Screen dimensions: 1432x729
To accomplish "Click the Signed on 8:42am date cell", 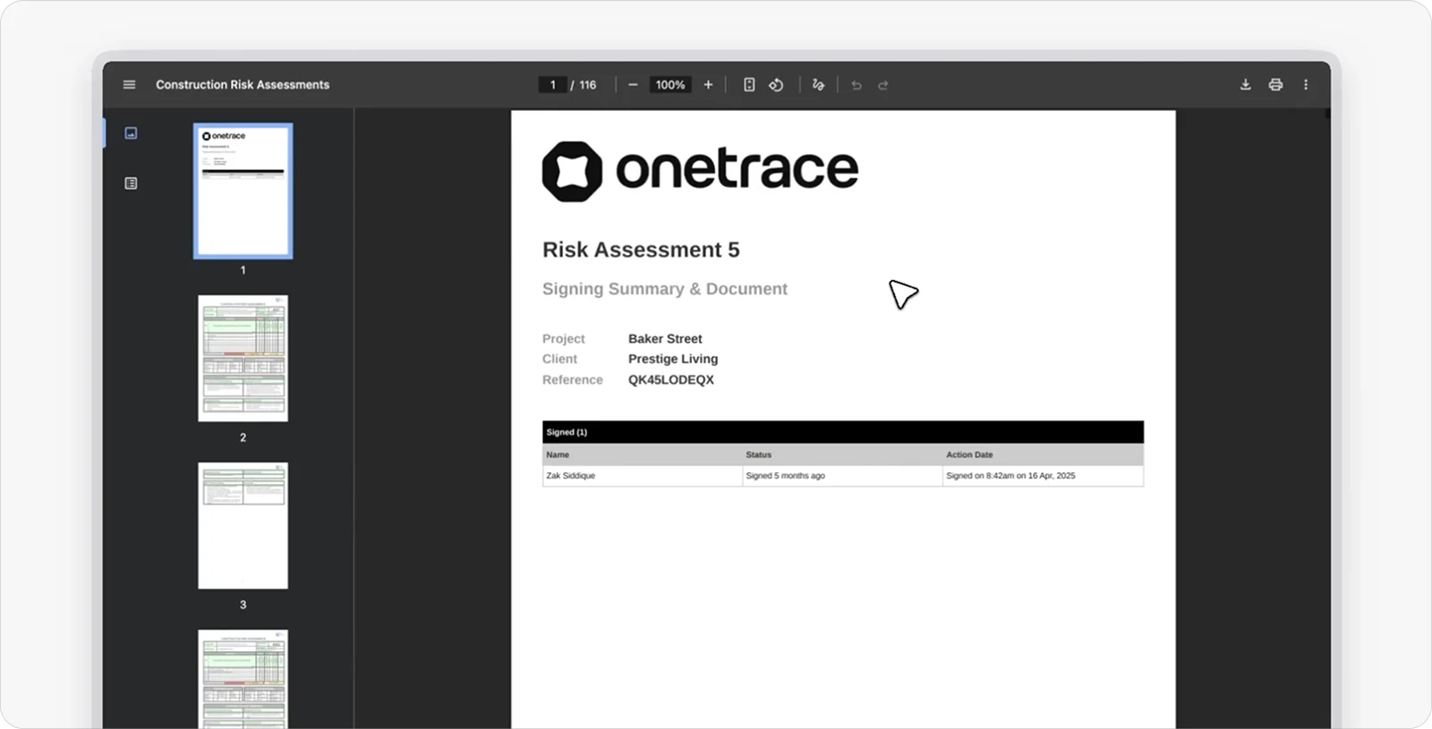I will pos(1043,476).
